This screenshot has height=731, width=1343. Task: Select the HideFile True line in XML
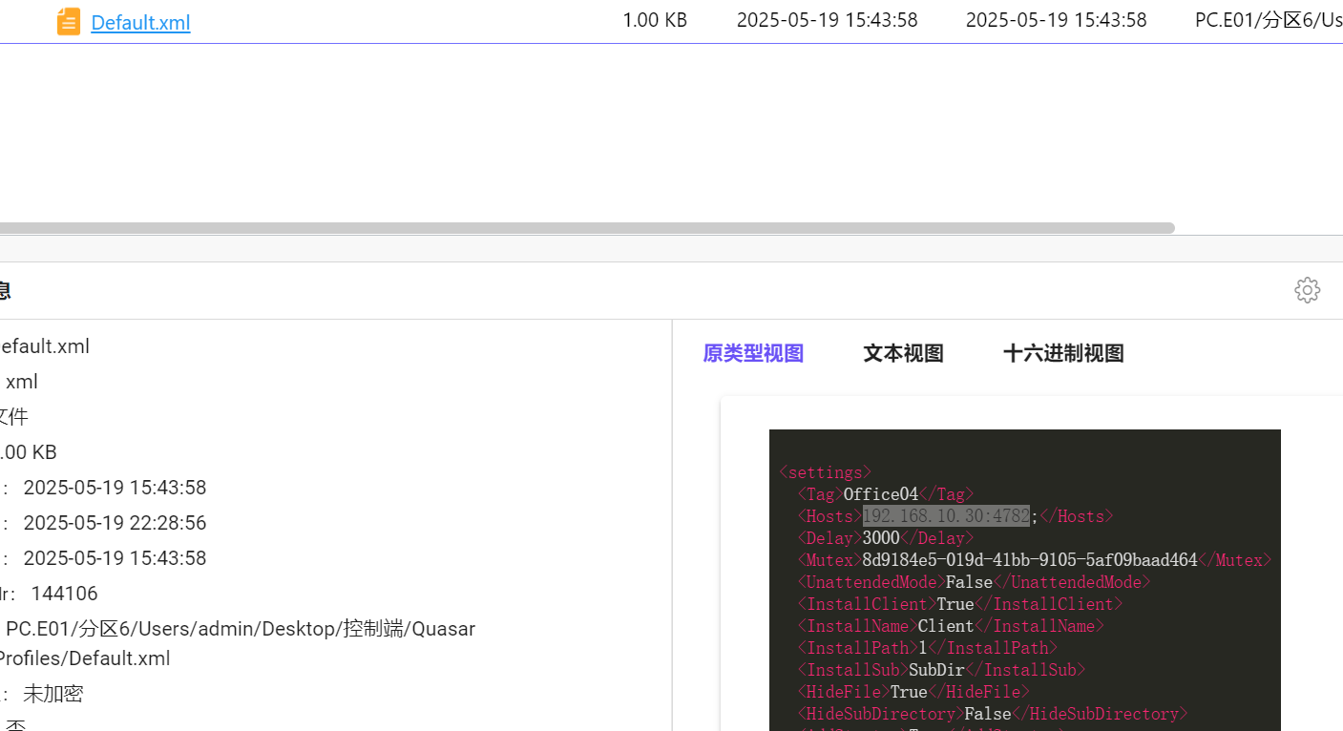tap(913, 692)
